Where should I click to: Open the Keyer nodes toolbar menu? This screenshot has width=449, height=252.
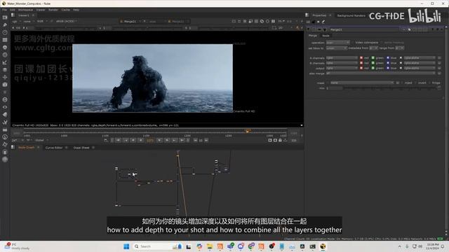coord(5,62)
